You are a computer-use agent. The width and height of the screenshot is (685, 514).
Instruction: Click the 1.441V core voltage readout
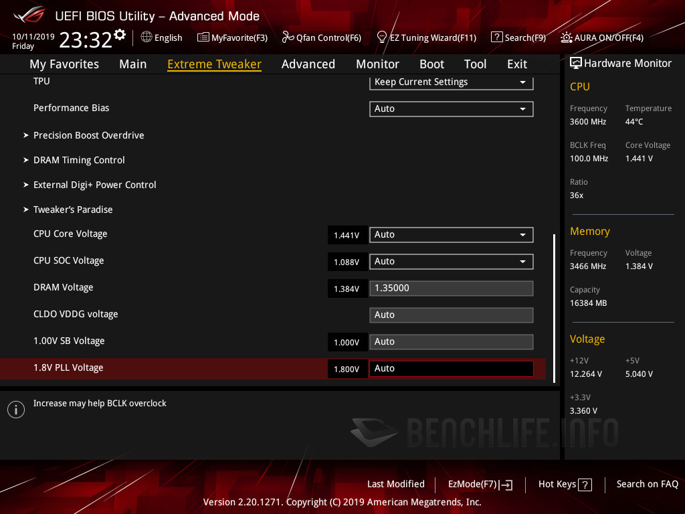[x=347, y=235]
